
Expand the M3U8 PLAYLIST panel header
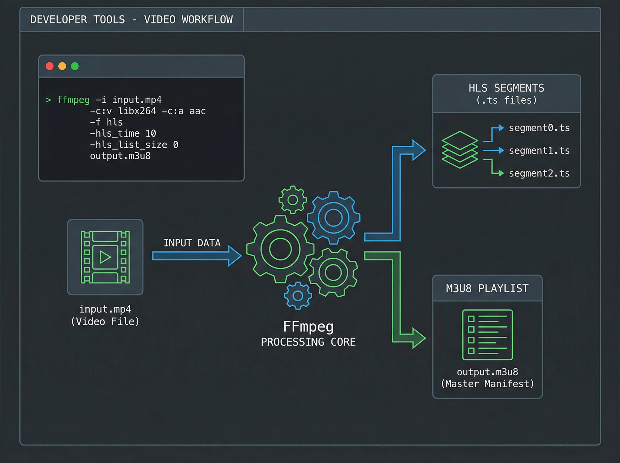tap(487, 288)
